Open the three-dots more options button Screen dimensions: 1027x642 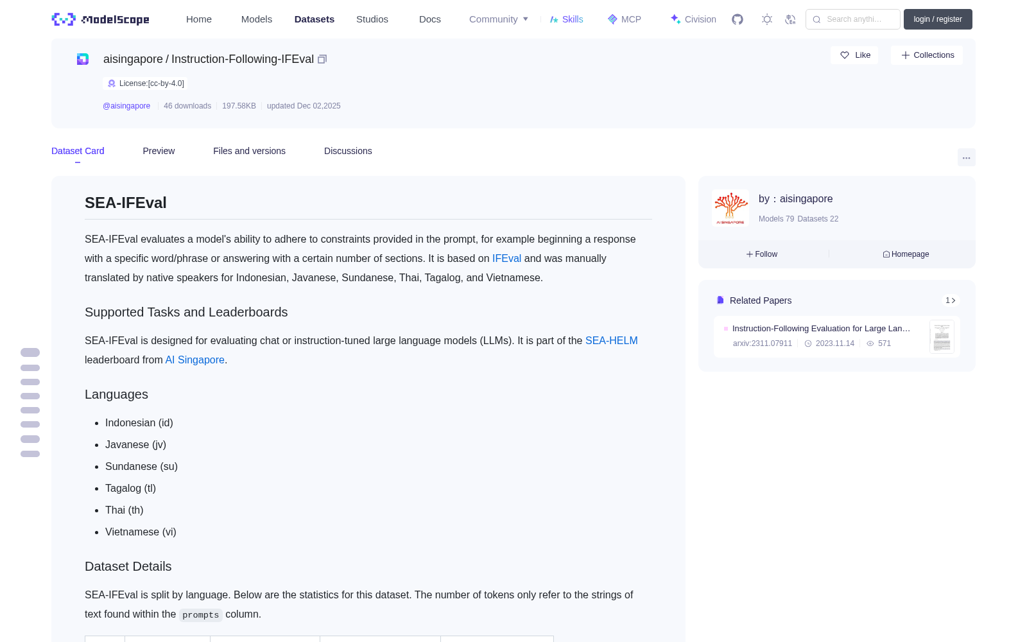[966, 157]
